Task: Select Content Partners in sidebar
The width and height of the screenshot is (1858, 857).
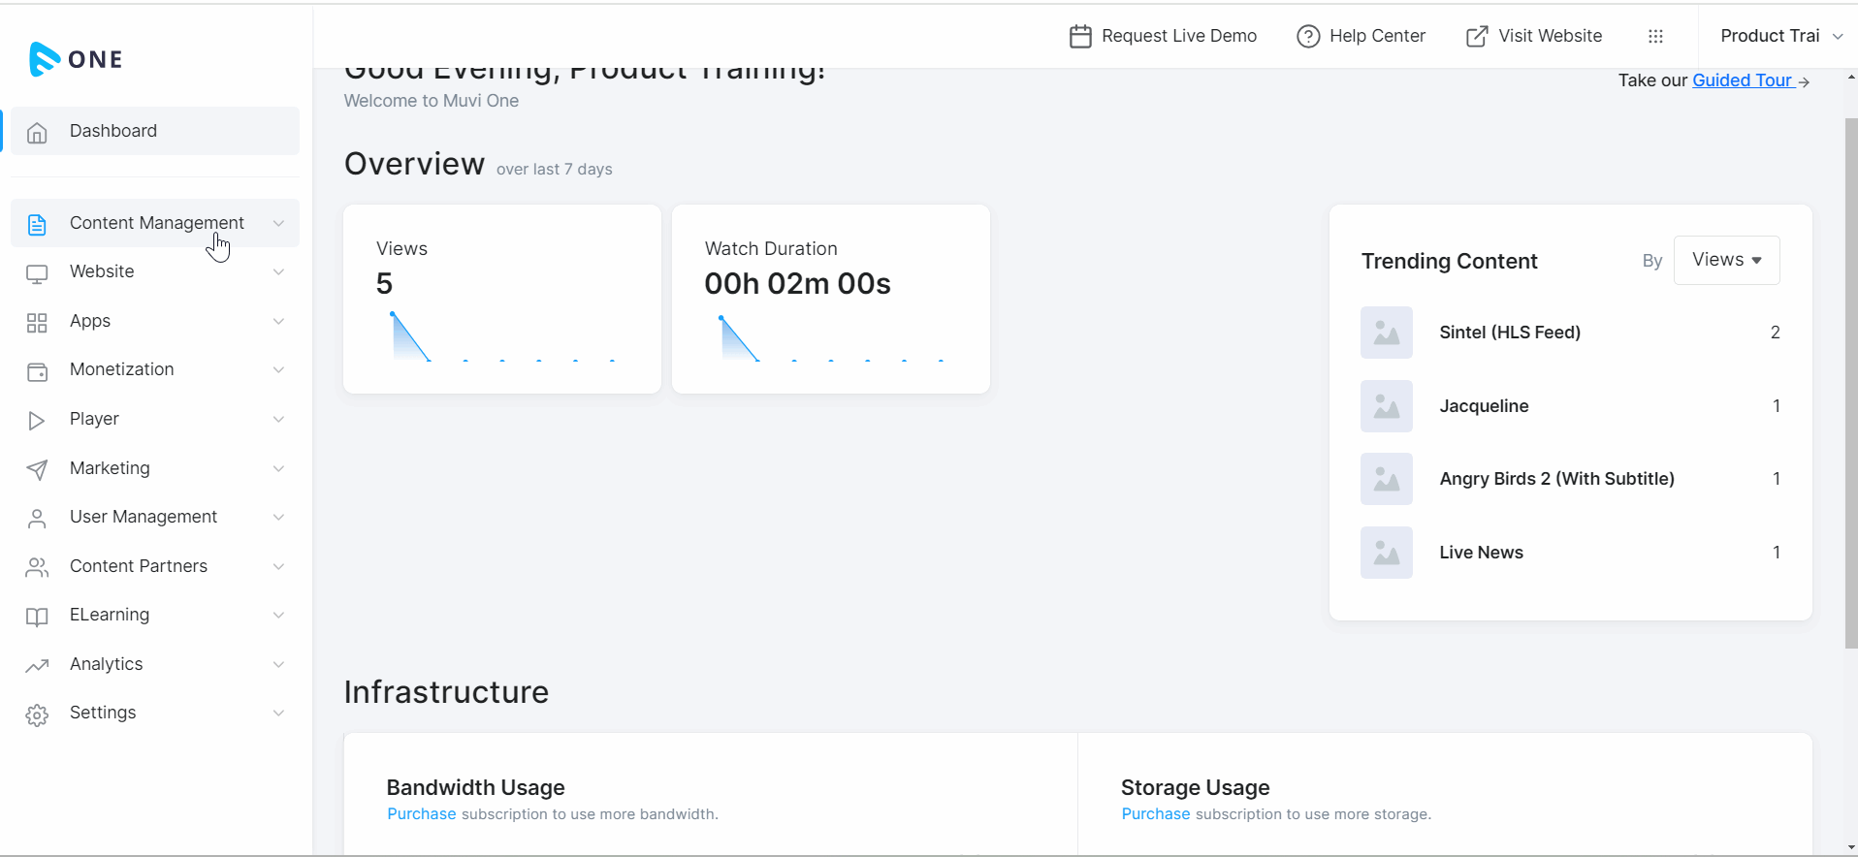Action: tap(139, 566)
